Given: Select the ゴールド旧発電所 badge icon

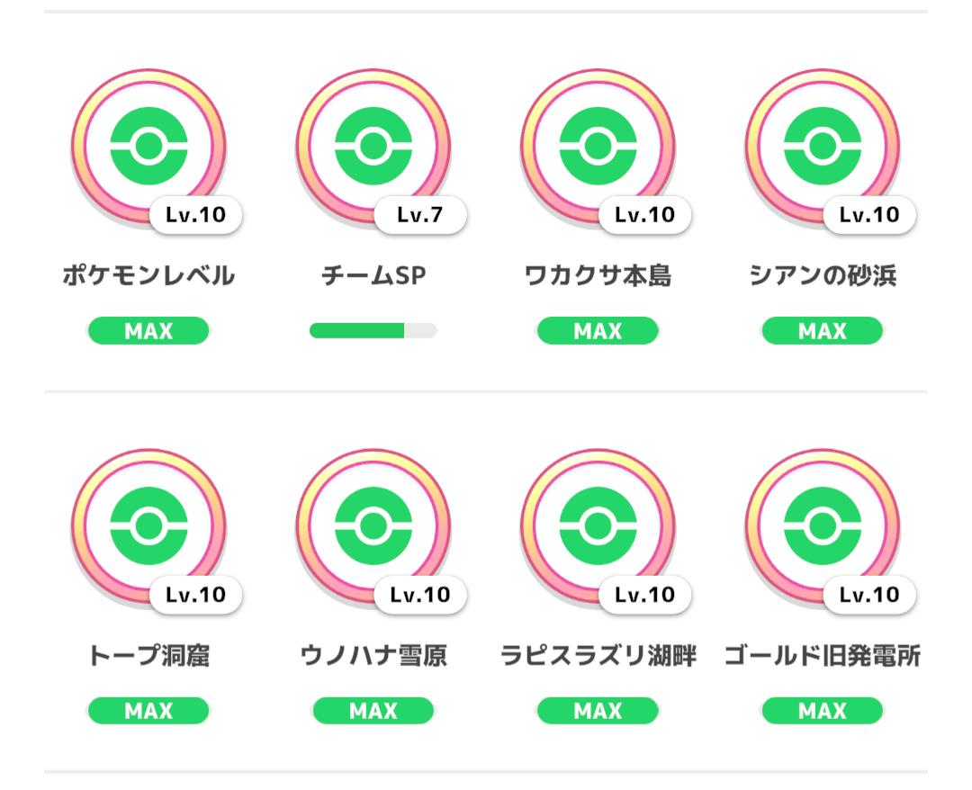Looking at the screenshot, I should [x=822, y=526].
